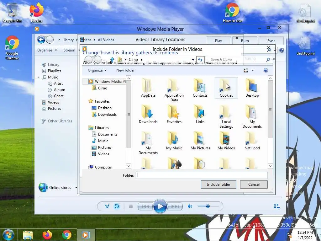Click the Play button in Media Player
Screen dimensions: 321x241
click(160, 206)
